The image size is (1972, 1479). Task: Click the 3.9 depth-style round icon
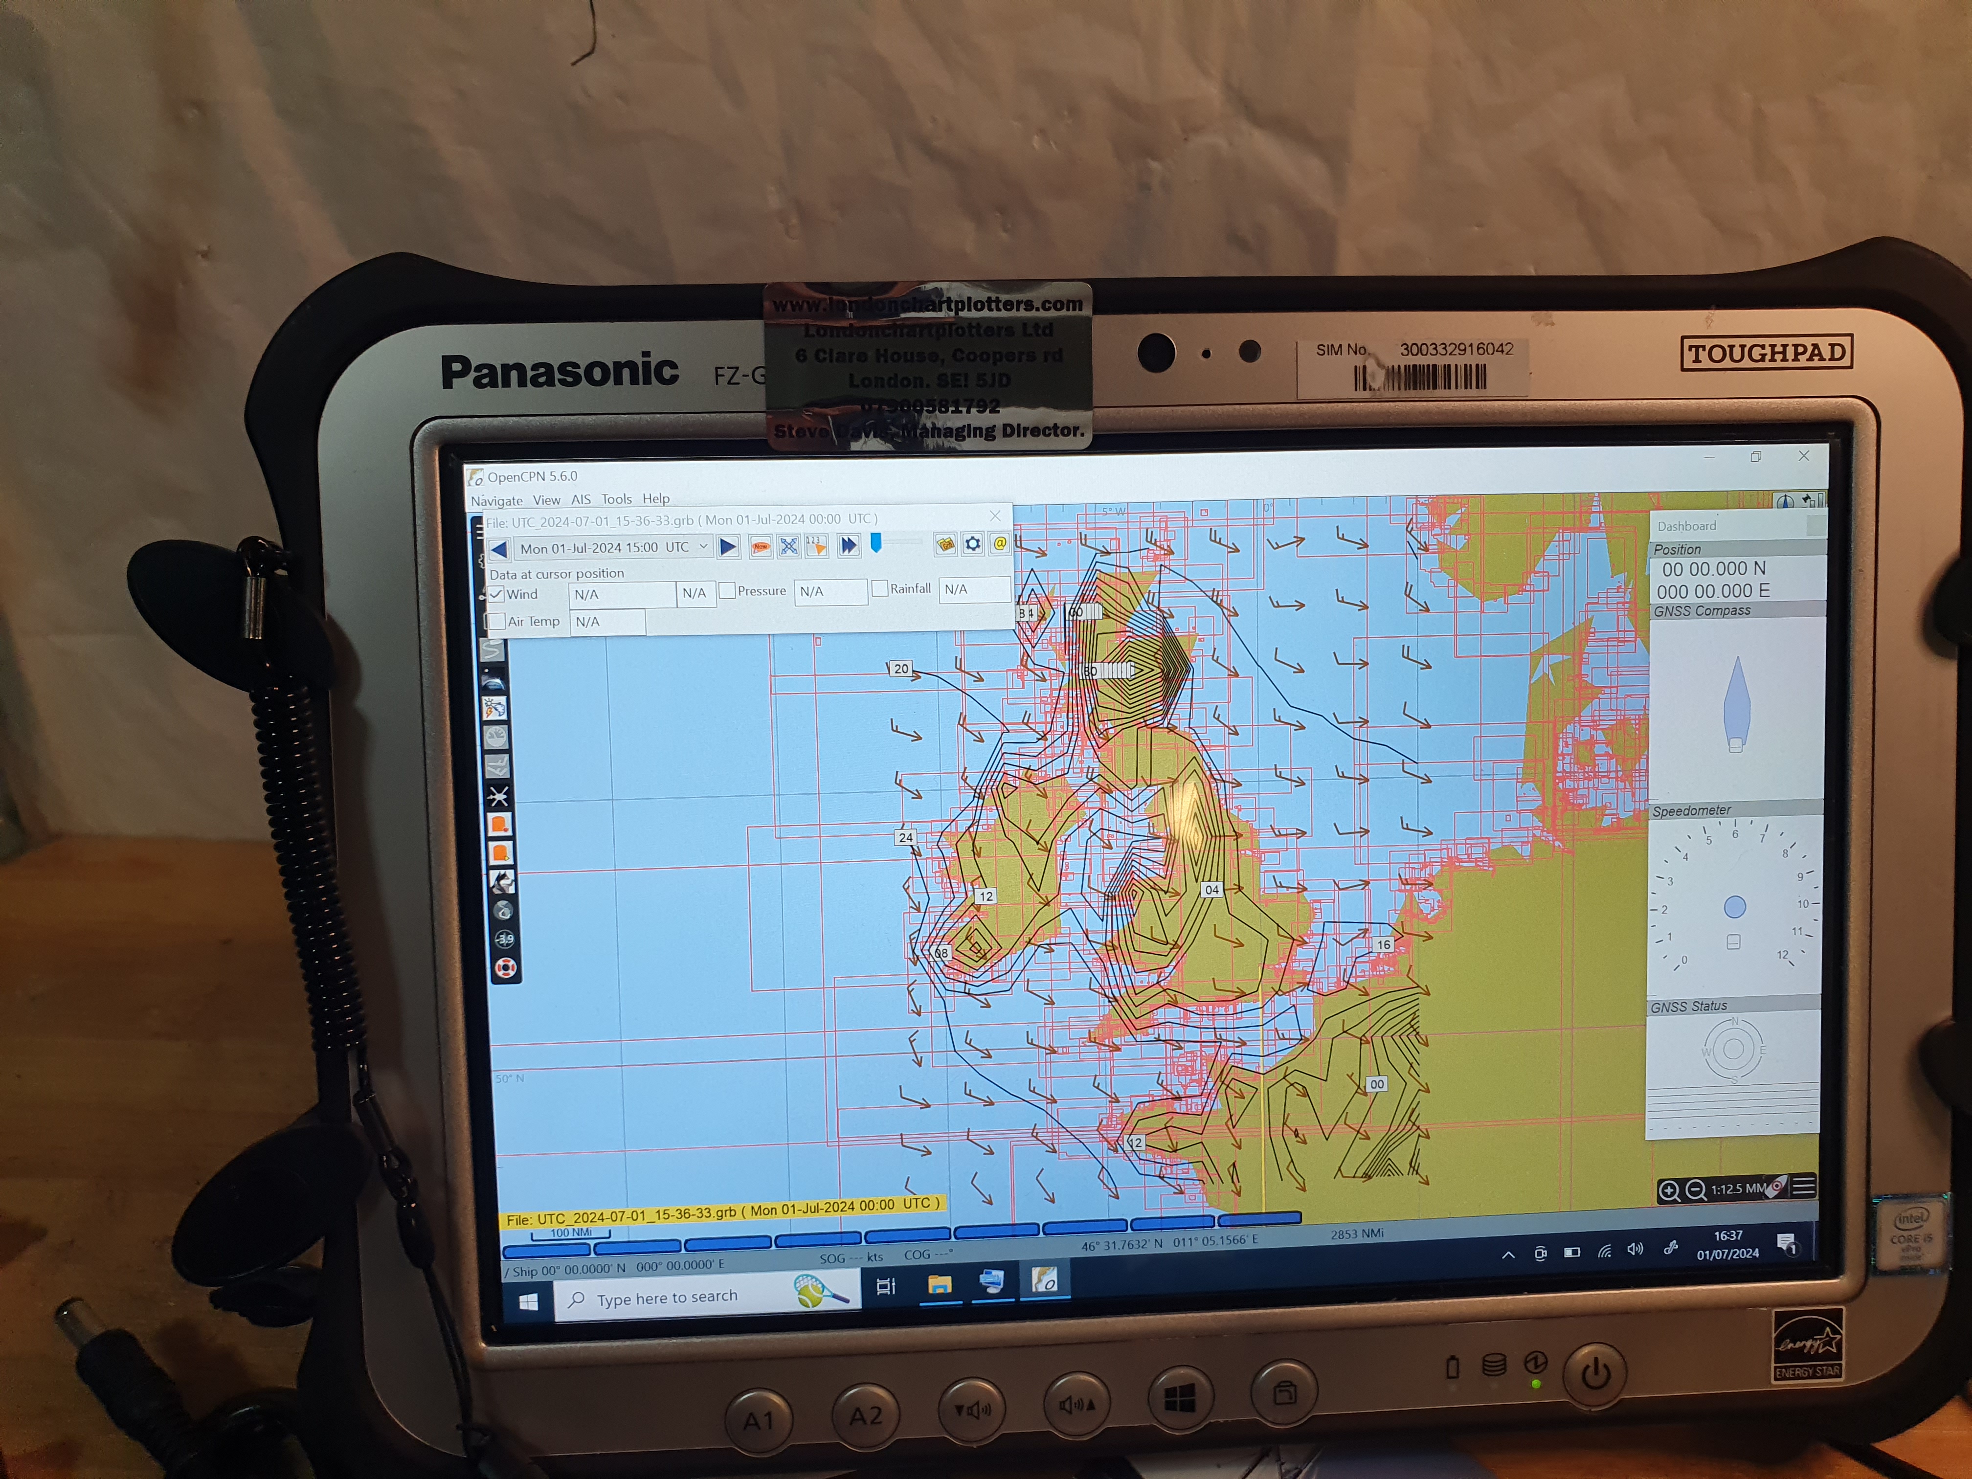[x=505, y=939]
